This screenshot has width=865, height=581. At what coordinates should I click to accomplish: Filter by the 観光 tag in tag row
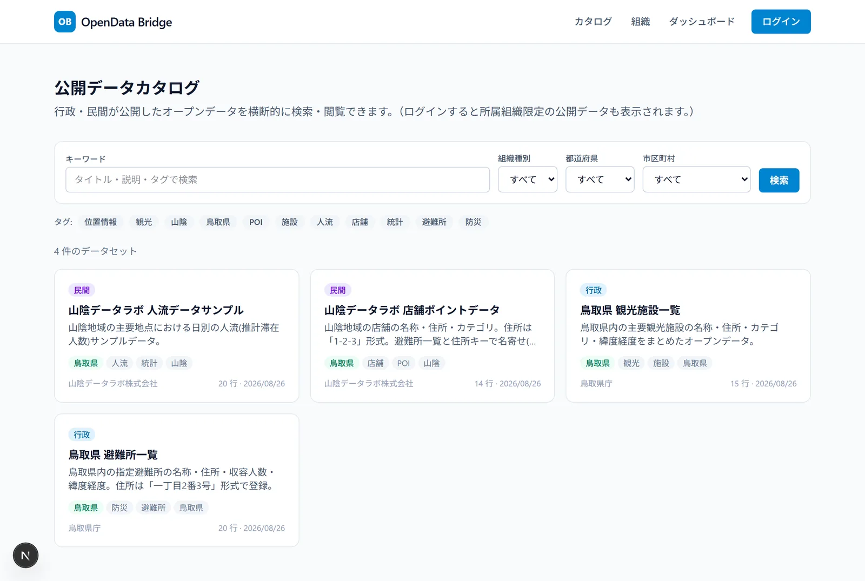pyautogui.click(x=144, y=222)
